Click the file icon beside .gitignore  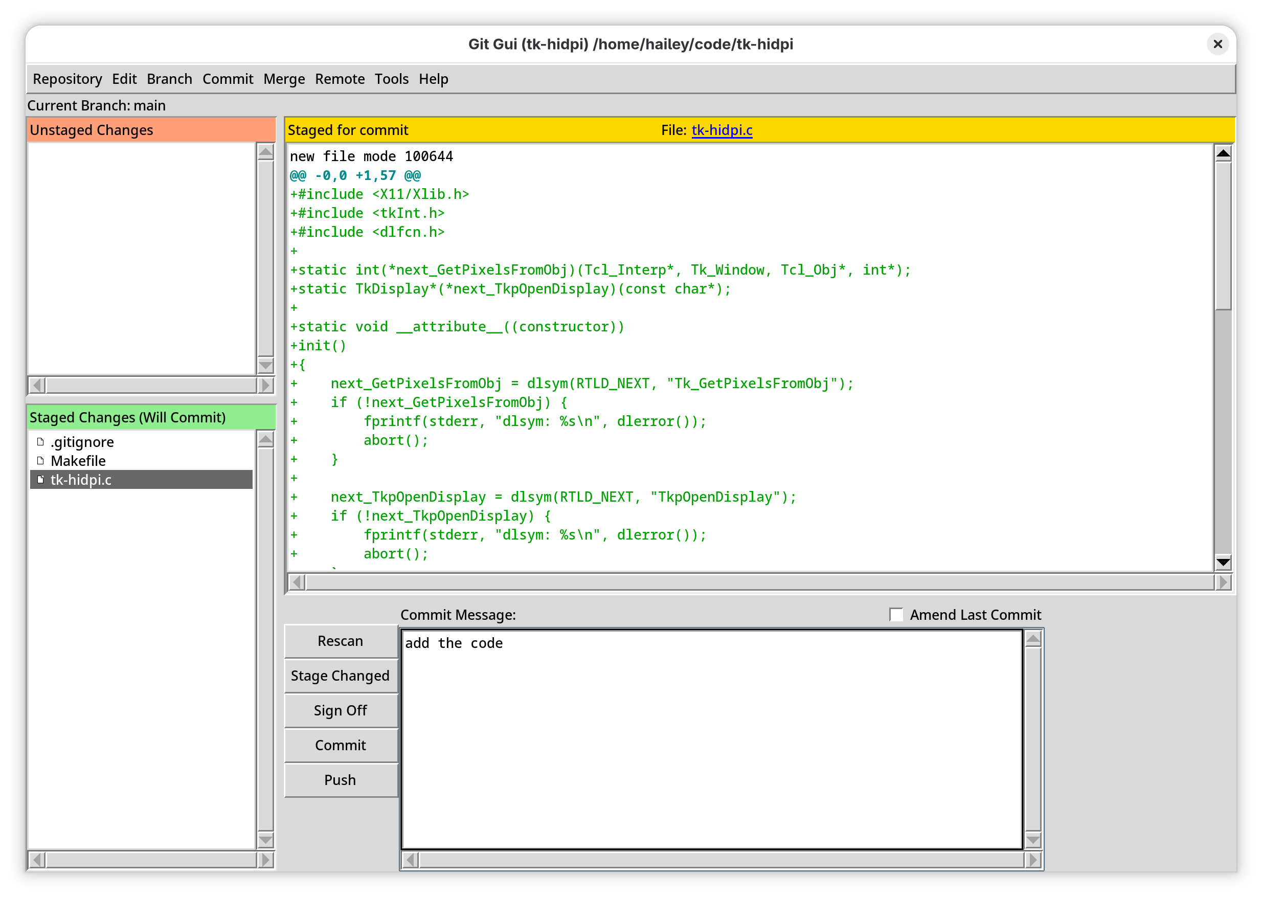pyautogui.click(x=40, y=442)
